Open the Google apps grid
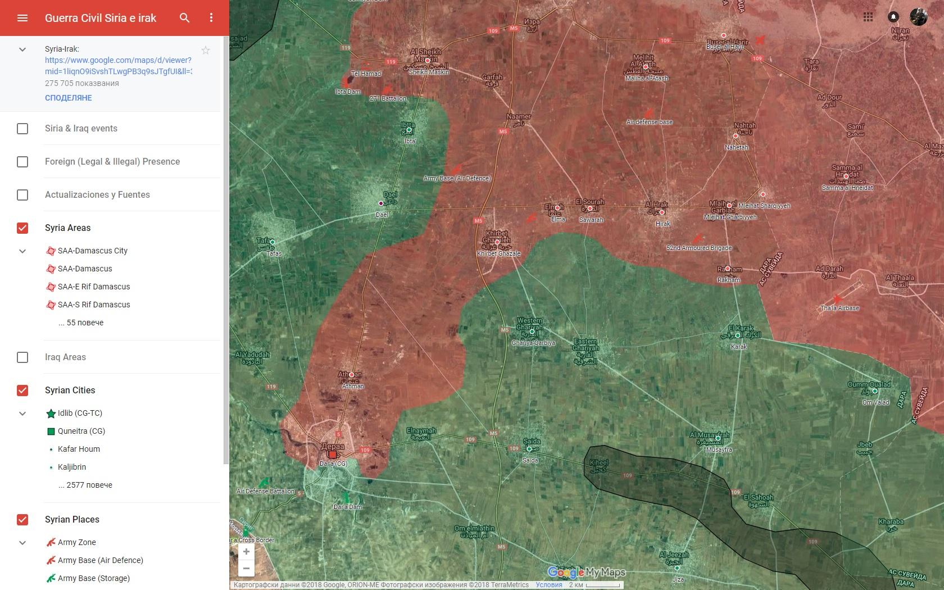Viewport: 944px width, 590px height. pyautogui.click(x=868, y=17)
